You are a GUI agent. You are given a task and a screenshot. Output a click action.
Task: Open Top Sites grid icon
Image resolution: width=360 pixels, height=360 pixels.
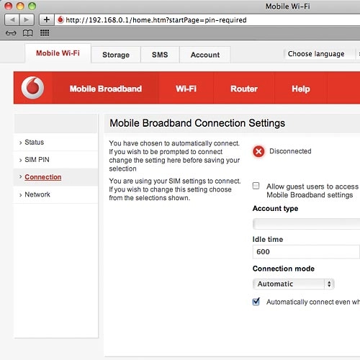click(x=45, y=32)
